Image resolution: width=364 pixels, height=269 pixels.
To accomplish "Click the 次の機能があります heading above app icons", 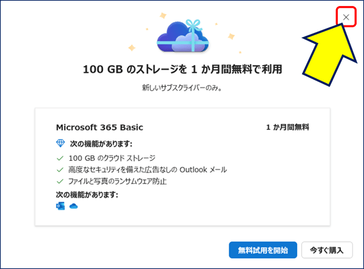I will point(87,194).
